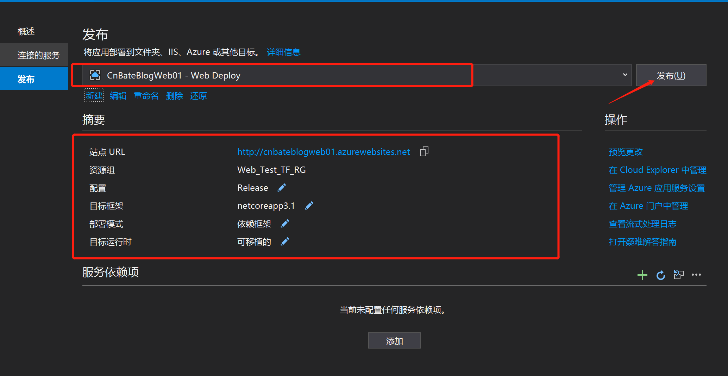Open the more options ellipsis for service dependencies

coord(696,275)
